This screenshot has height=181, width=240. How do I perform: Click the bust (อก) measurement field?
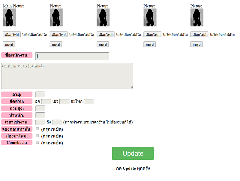pos(46,101)
